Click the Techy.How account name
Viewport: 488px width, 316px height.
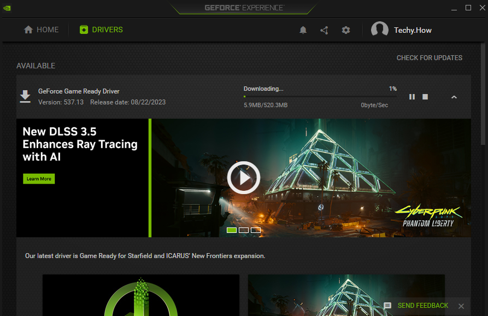[x=413, y=30]
